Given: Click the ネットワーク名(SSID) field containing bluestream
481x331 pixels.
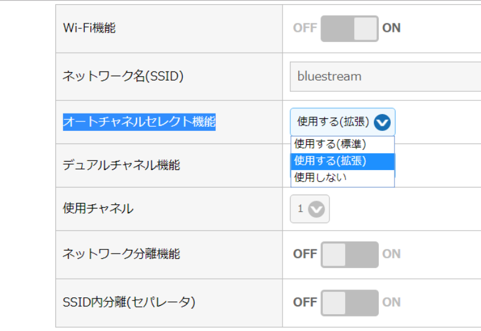Looking at the screenshot, I should coord(385,76).
